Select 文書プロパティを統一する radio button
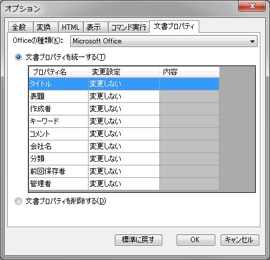Image resolution: width=270 pixels, height=260 pixels. pos(18,57)
